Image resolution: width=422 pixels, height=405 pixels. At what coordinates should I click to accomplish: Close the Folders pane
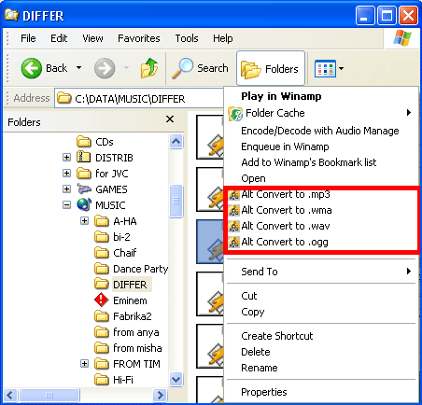coord(170,119)
